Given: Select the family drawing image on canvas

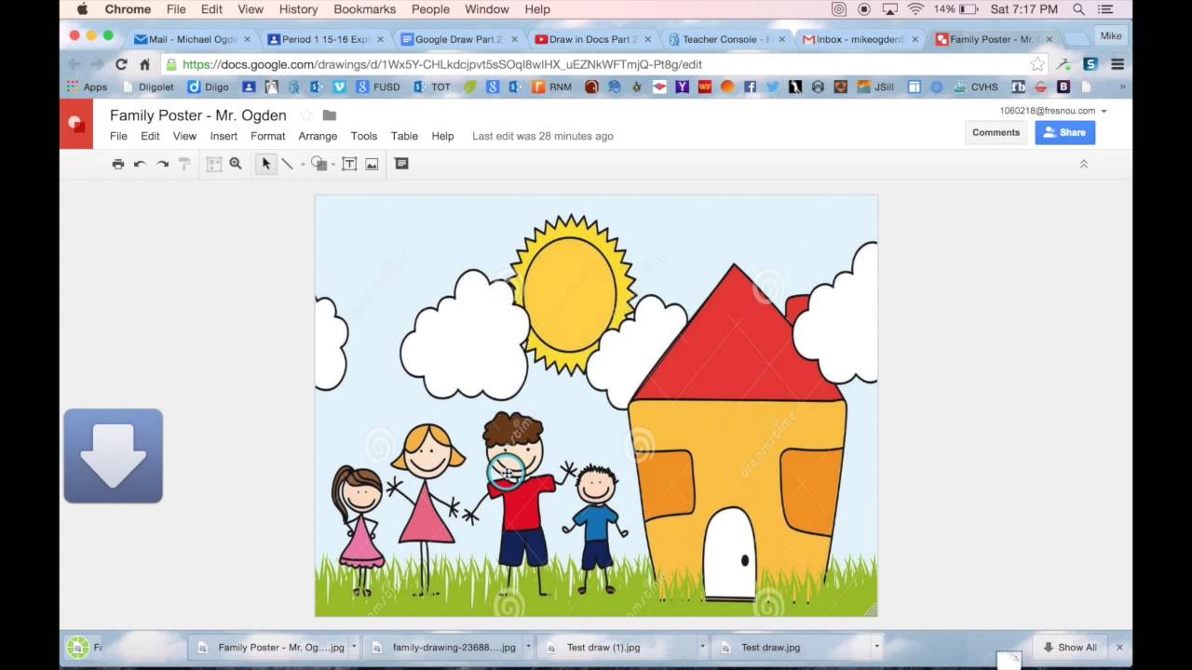Looking at the screenshot, I should [596, 405].
